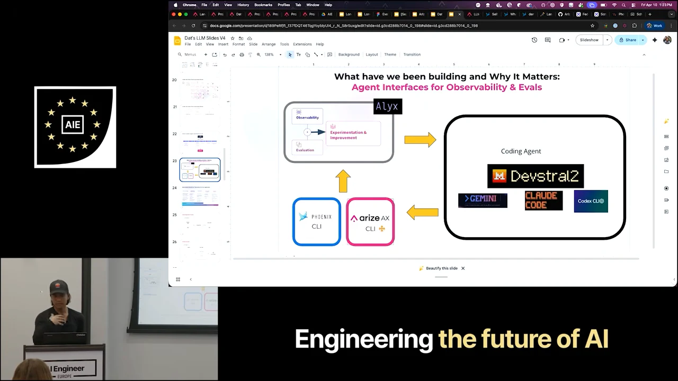Expand the Slideshow options arrow
Image resolution: width=678 pixels, height=381 pixels.
pyautogui.click(x=607, y=40)
